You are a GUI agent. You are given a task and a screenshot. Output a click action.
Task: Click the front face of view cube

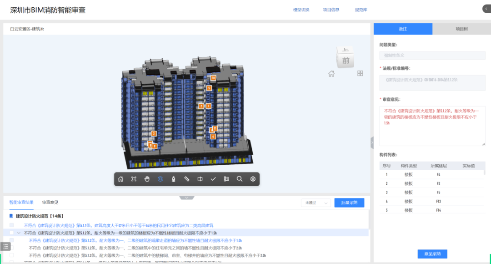coord(346,61)
